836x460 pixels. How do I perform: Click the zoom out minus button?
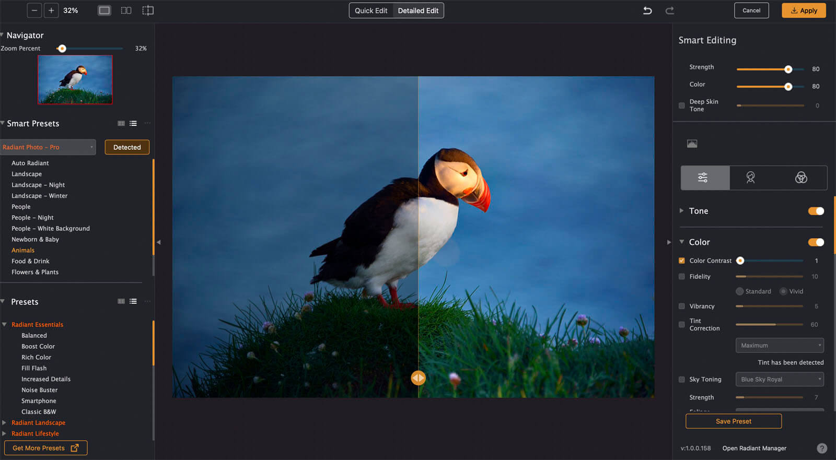tap(34, 10)
